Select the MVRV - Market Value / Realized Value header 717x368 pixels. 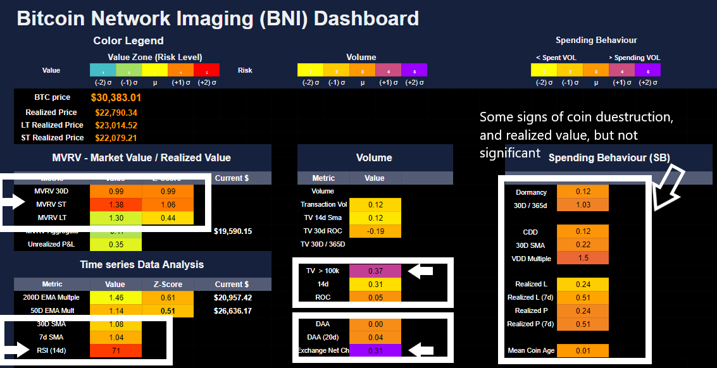[x=142, y=157]
